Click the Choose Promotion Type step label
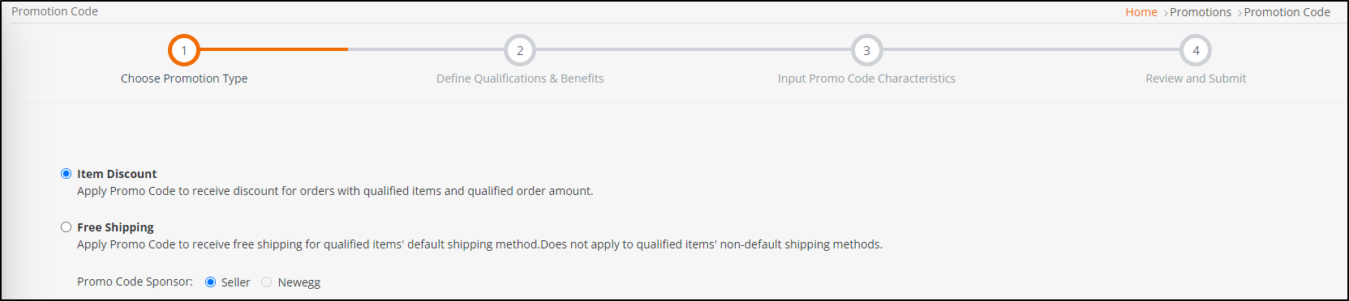The width and height of the screenshot is (1349, 301). pos(184,78)
